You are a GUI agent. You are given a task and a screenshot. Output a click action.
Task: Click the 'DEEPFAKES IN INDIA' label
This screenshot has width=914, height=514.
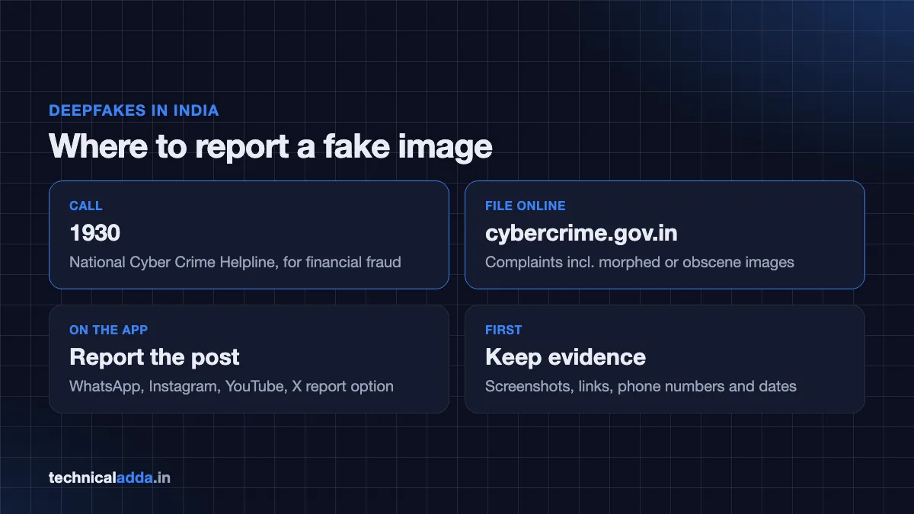coord(134,110)
